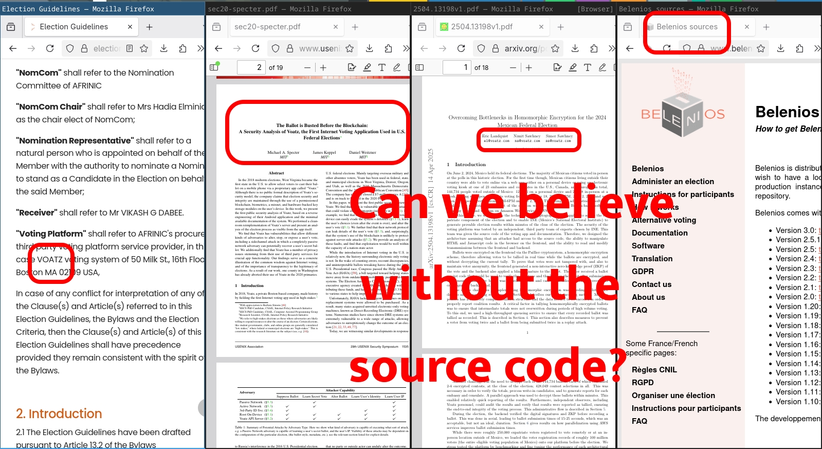Click the signature tool in 2504.13198v1.pdf toolbar
The image size is (822, 449).
(557, 67)
